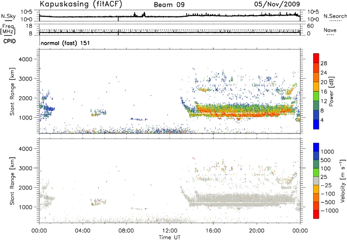347x240 pixels.
Task: Click the '16' label on Power colorbar
Action: point(324,92)
